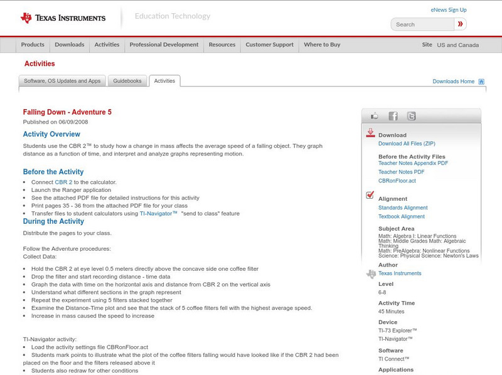502x375 pixels.
Task: Click the TI Connect software text
Action: tap(394, 359)
